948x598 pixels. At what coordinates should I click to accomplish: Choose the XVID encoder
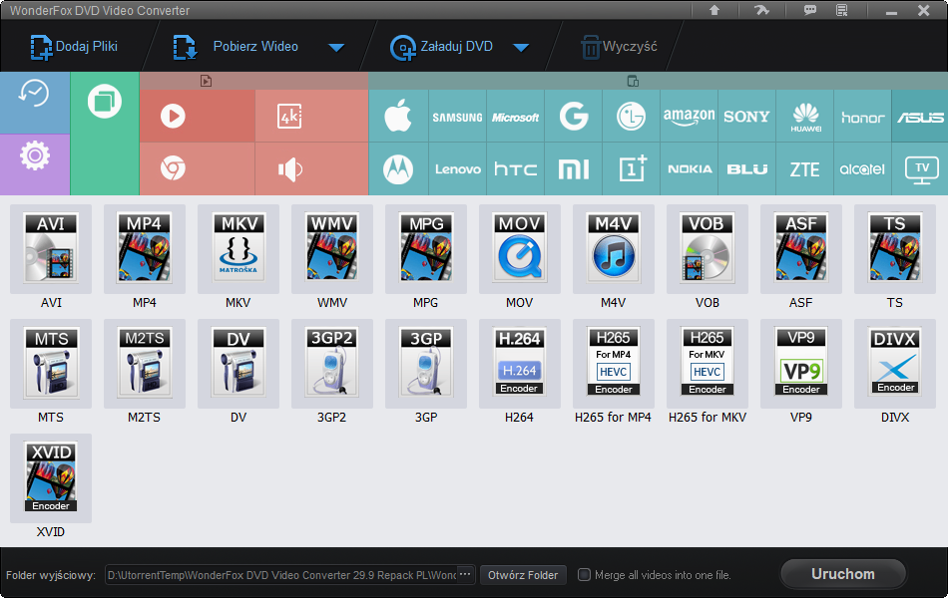pos(51,478)
